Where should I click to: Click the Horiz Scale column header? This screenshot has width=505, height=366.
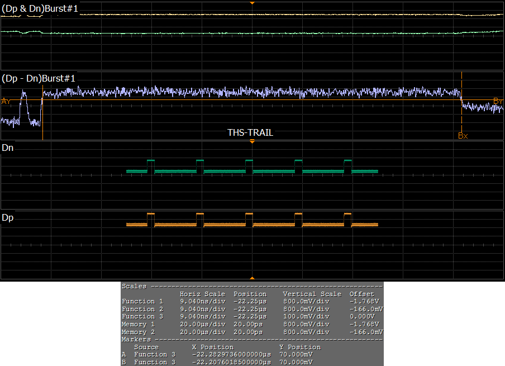click(202, 294)
